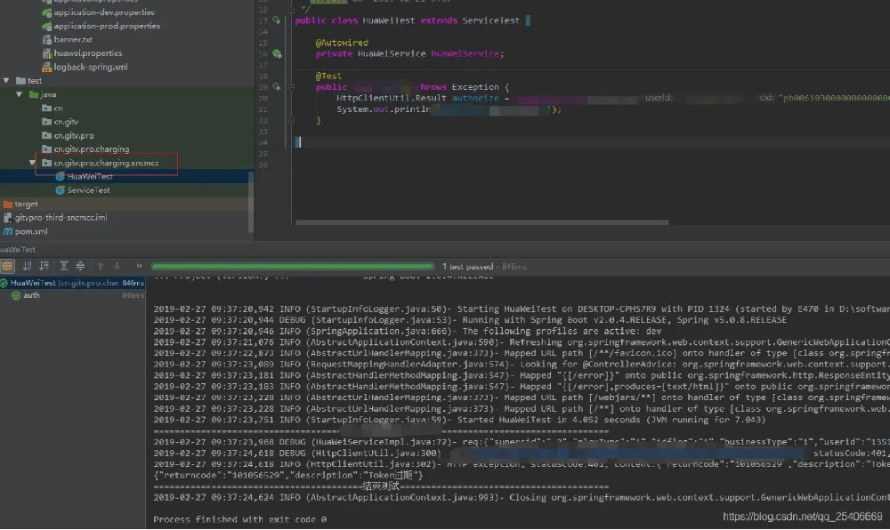Click the Spring icon of application-prod.properties

tap(46, 26)
